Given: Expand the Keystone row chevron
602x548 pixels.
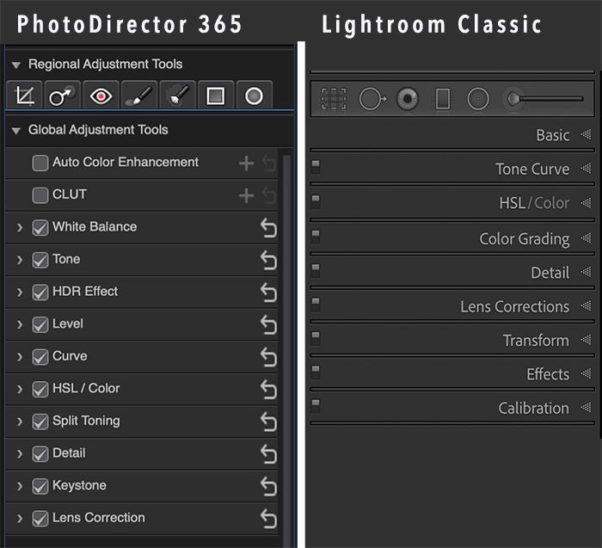Looking at the screenshot, I should 20,486.
